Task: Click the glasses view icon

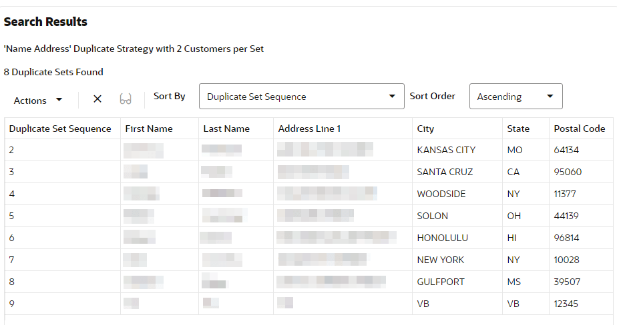Action: coord(126,99)
